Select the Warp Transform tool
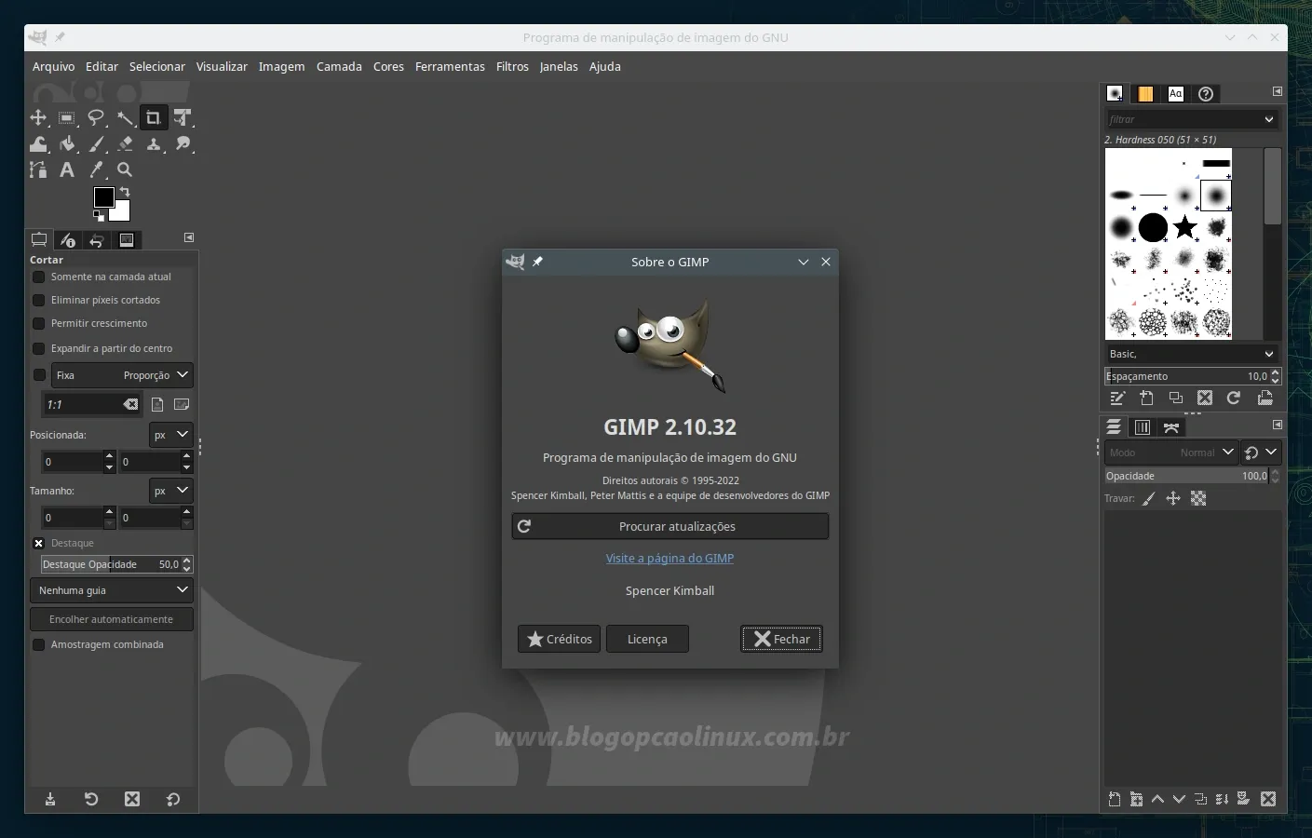This screenshot has height=838, width=1312. (38, 143)
